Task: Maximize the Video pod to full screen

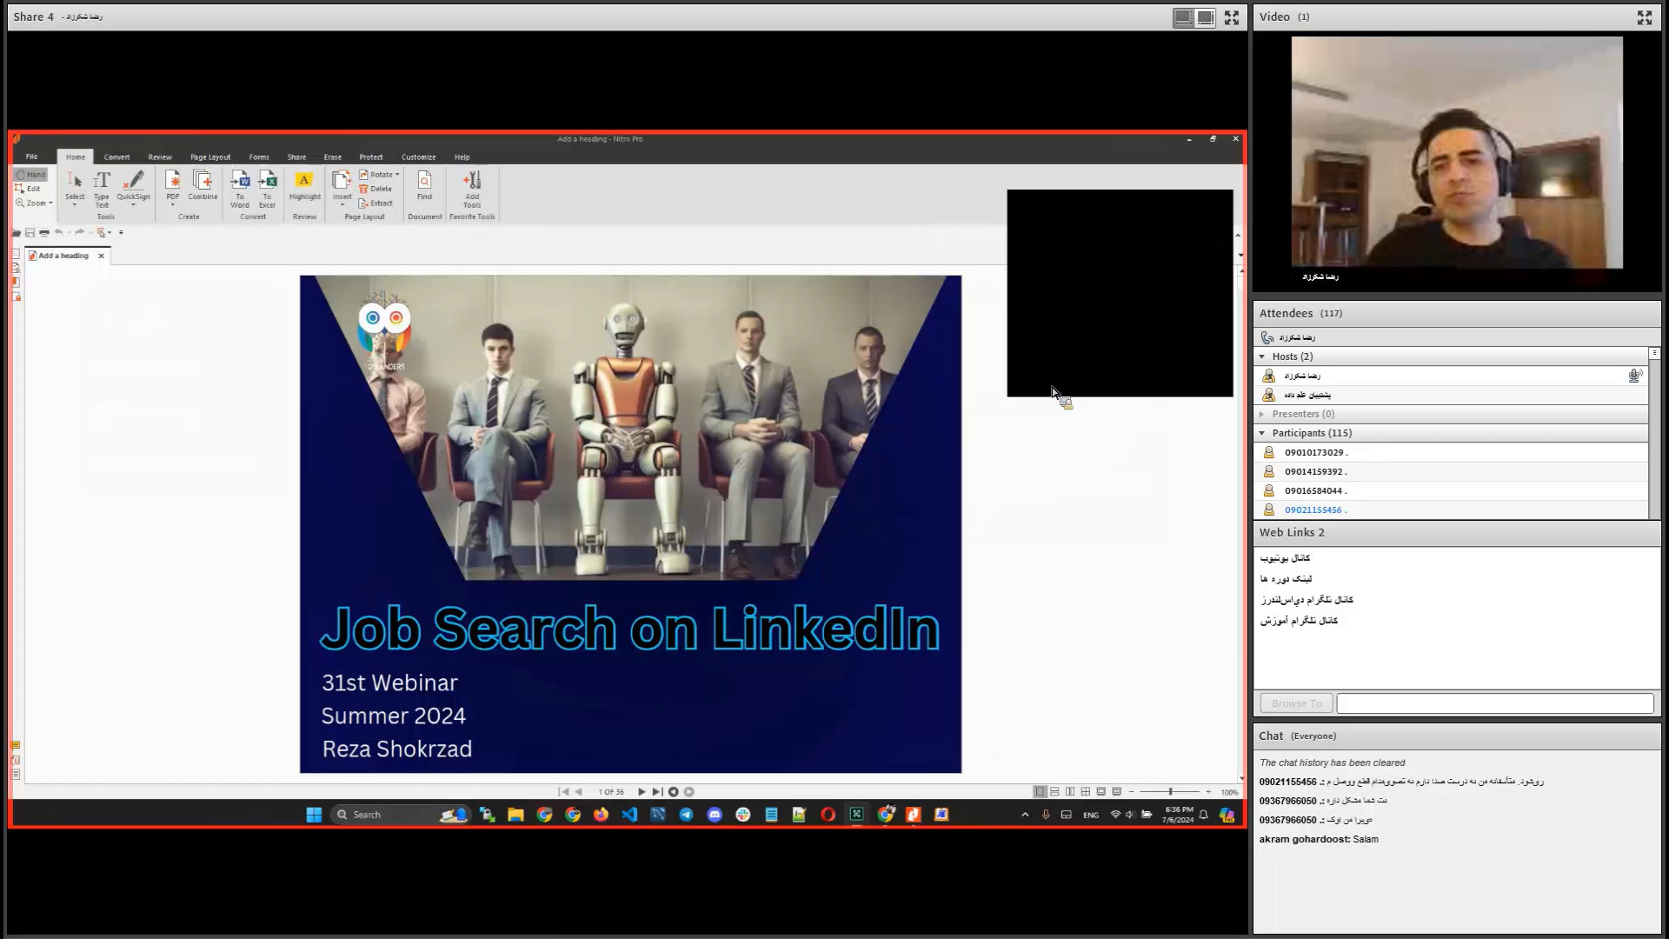Action: (x=1645, y=17)
